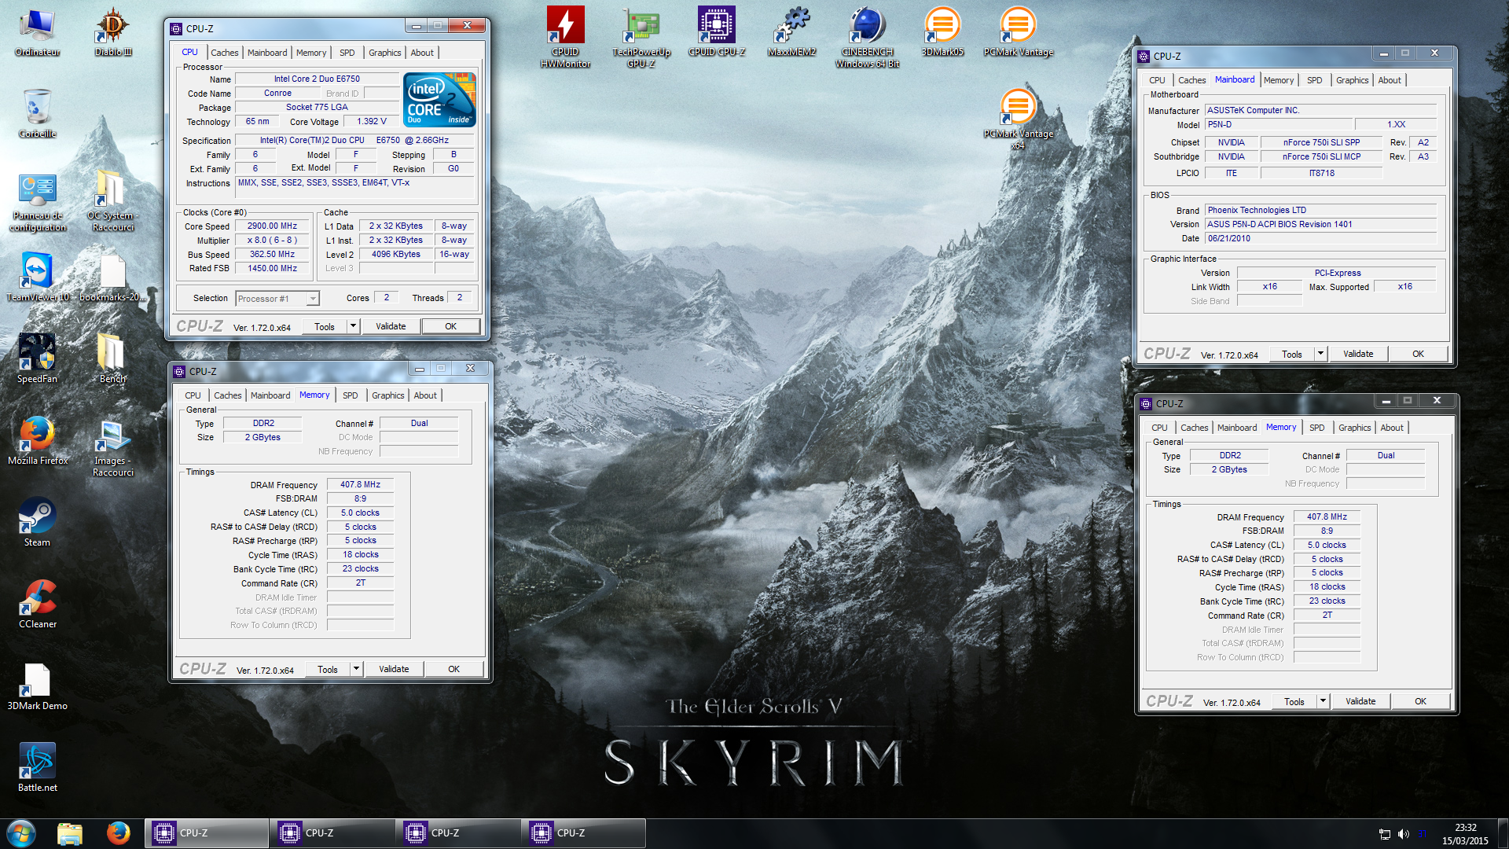Viewport: 1509px width, 849px height.
Task: Launch Mozilla Firefox desktop shortcut
Action: pos(37,440)
